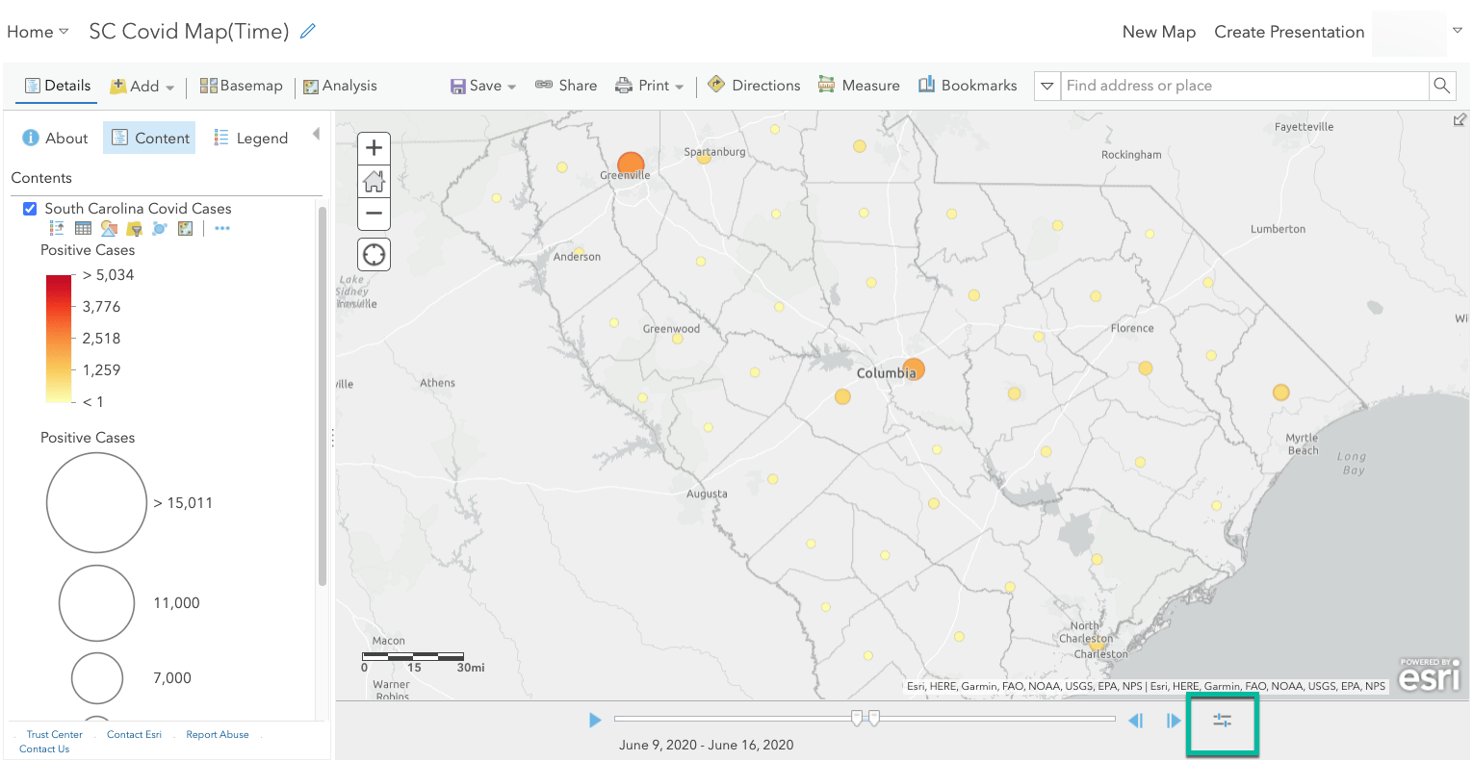Click the Measure toolbar icon
This screenshot has height=761, width=1473.
858,85
